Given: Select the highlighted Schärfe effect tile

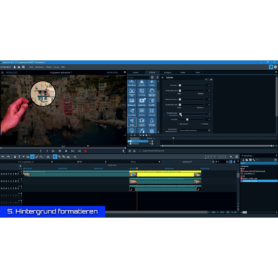Looking at the screenshot, I should tap(132, 122).
